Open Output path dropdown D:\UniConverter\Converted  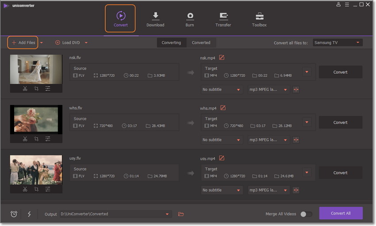(115, 214)
